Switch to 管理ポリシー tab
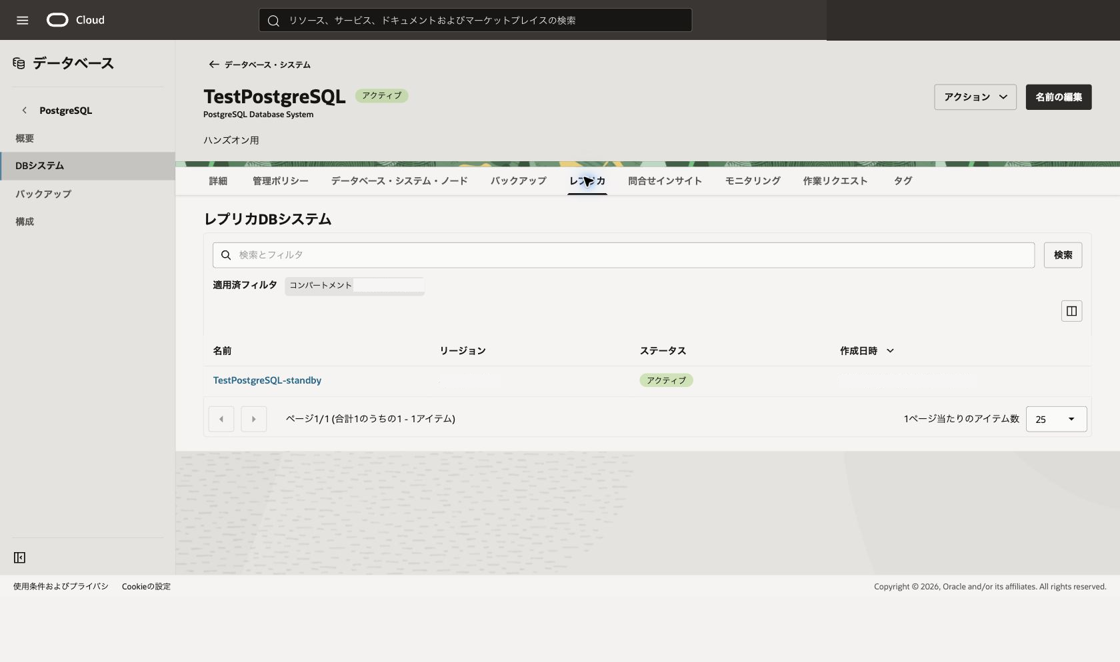The height and width of the screenshot is (662, 1120). (280, 181)
